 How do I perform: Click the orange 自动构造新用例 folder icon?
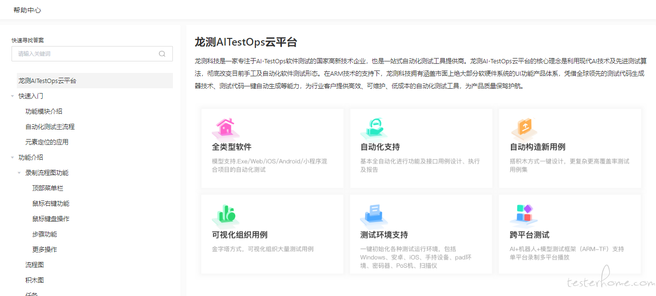click(523, 128)
